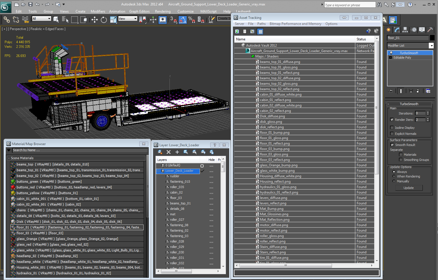This screenshot has width=438, height=280.
Task: Click the floor_01 object color swatch
Action: coord(432,38)
